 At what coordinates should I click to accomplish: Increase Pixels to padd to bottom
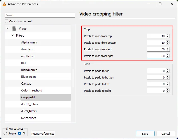coord(168,76)
